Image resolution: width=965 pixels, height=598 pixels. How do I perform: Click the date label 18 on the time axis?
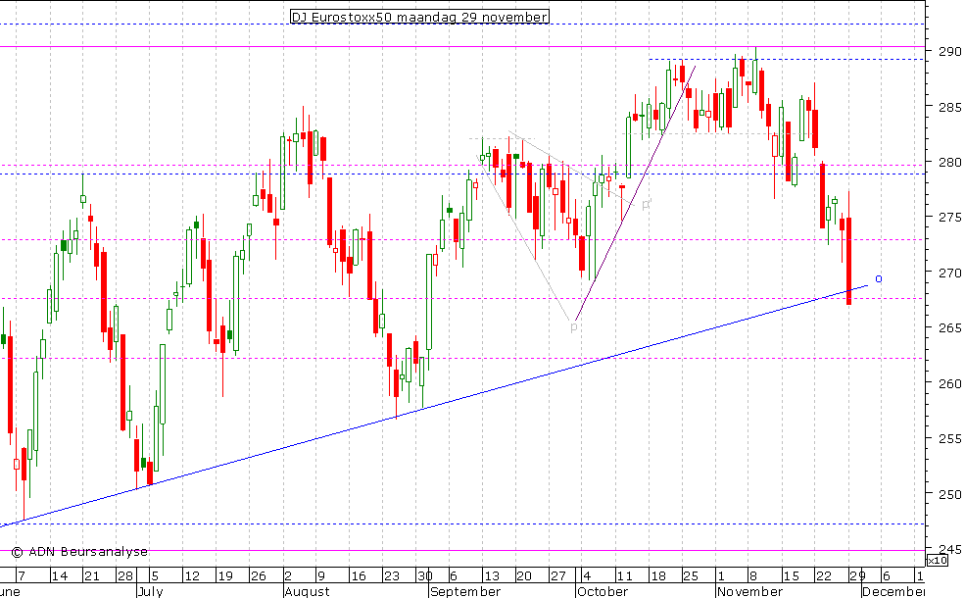coord(658,575)
